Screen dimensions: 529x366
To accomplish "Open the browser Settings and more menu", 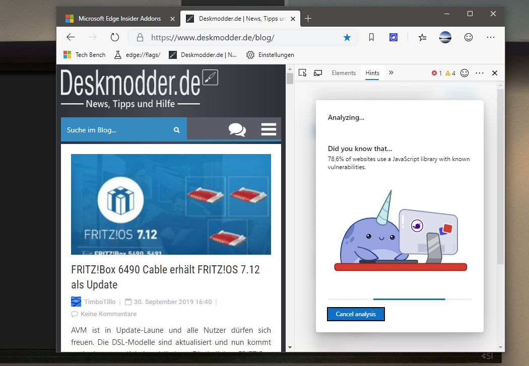I will 491,37.
